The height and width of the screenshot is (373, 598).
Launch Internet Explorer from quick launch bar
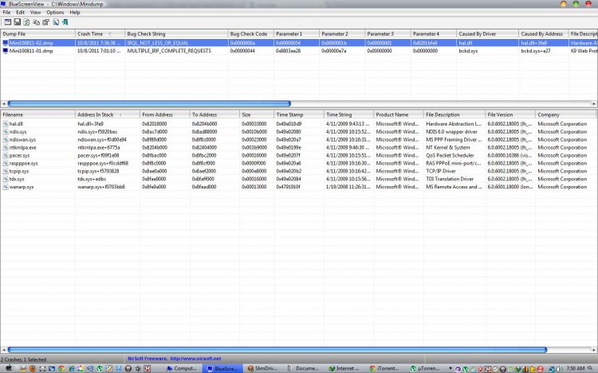[71, 368]
